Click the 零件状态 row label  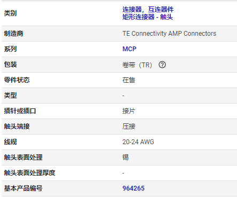(x=17, y=80)
